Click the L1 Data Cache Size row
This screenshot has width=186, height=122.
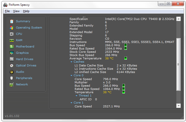106,65
